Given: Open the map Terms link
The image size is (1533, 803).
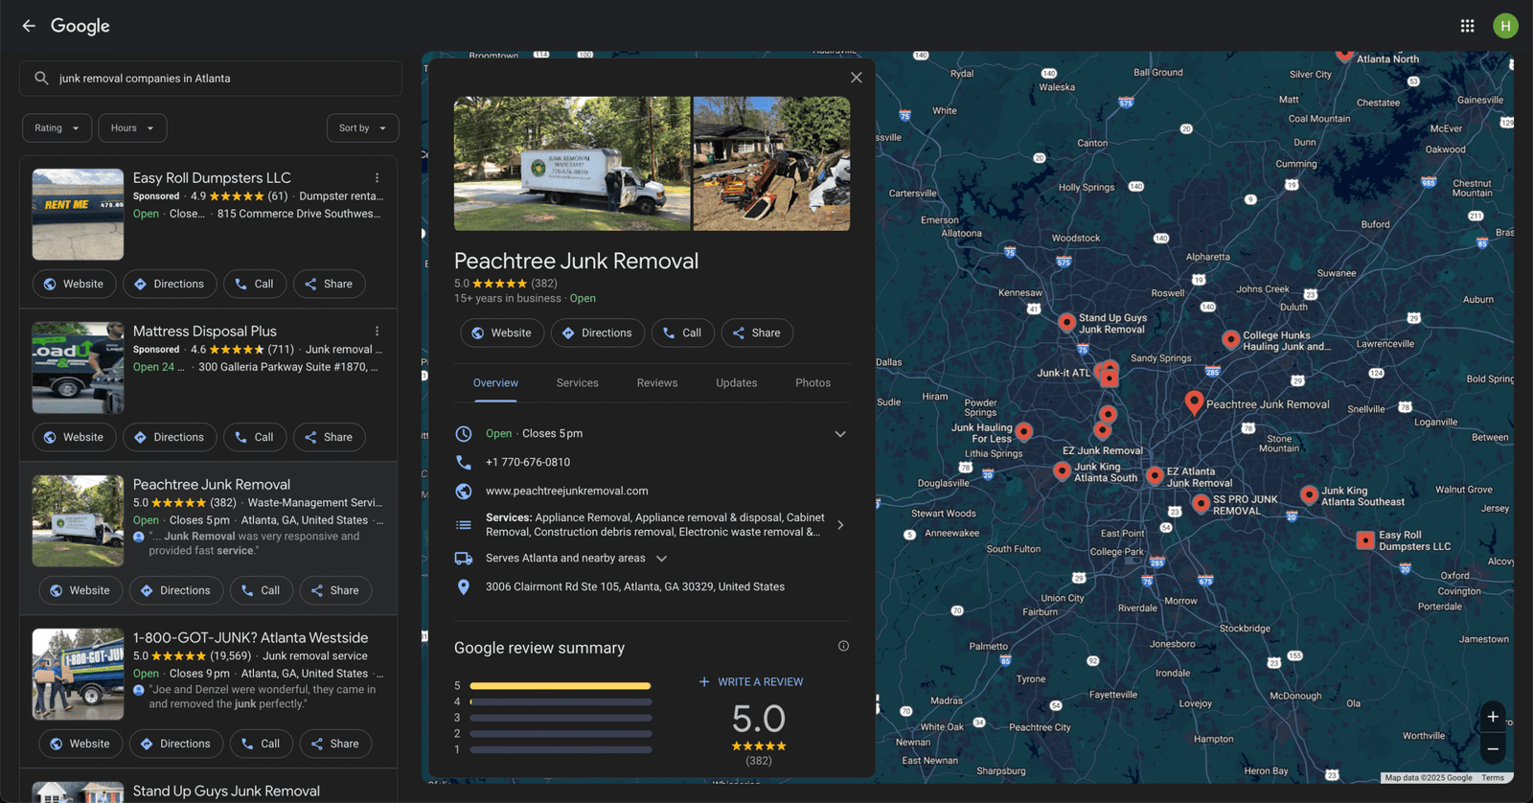Looking at the screenshot, I should (1493, 778).
